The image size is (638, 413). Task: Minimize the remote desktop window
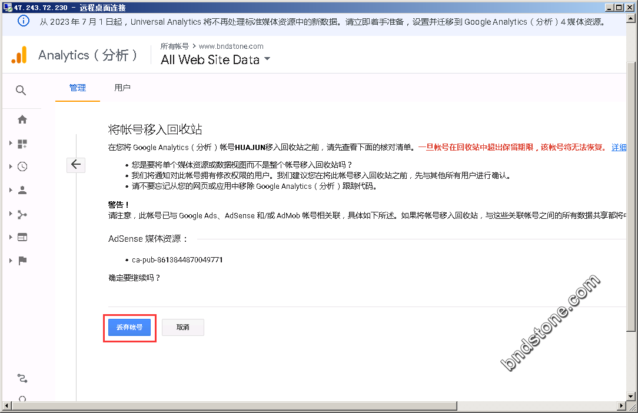[x=609, y=7]
